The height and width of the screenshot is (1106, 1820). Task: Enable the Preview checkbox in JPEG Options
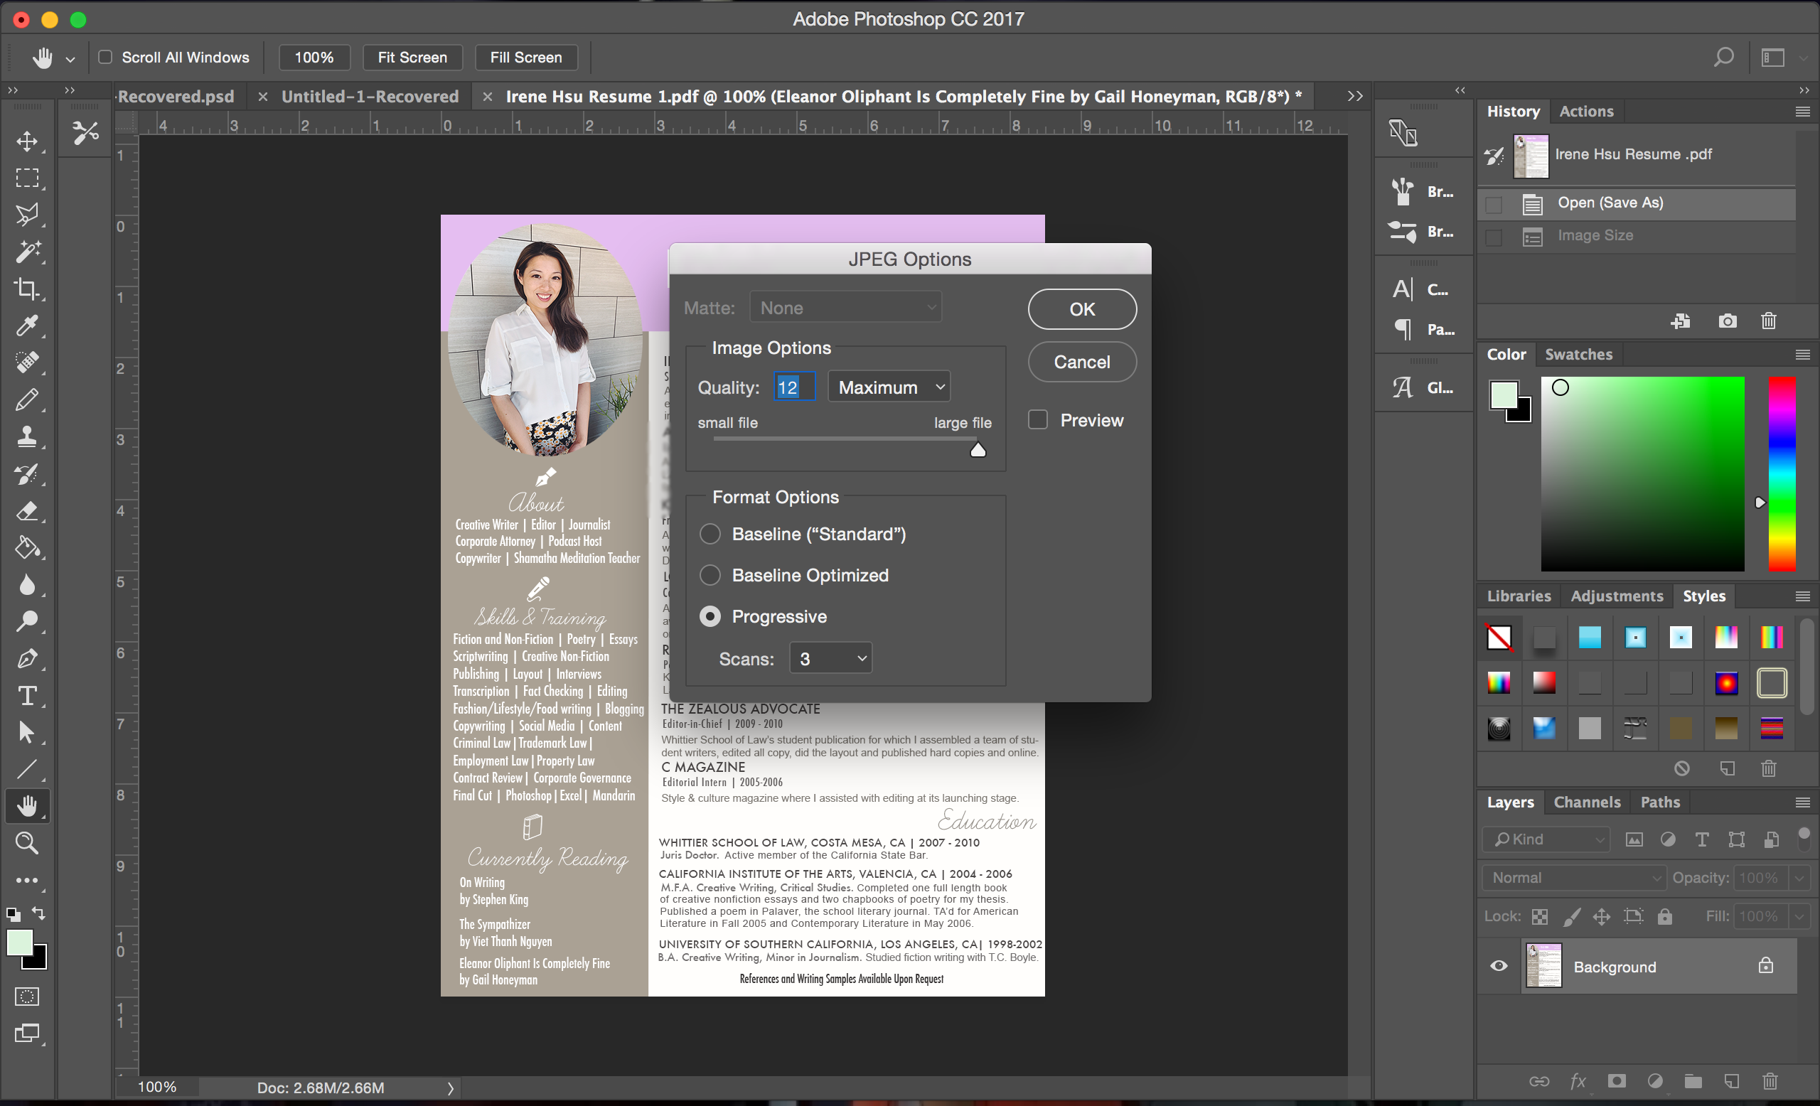point(1038,419)
